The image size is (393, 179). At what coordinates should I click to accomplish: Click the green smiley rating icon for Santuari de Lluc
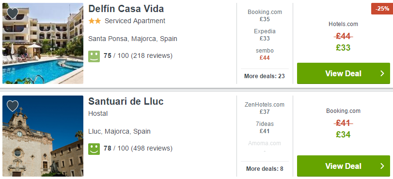(94, 149)
